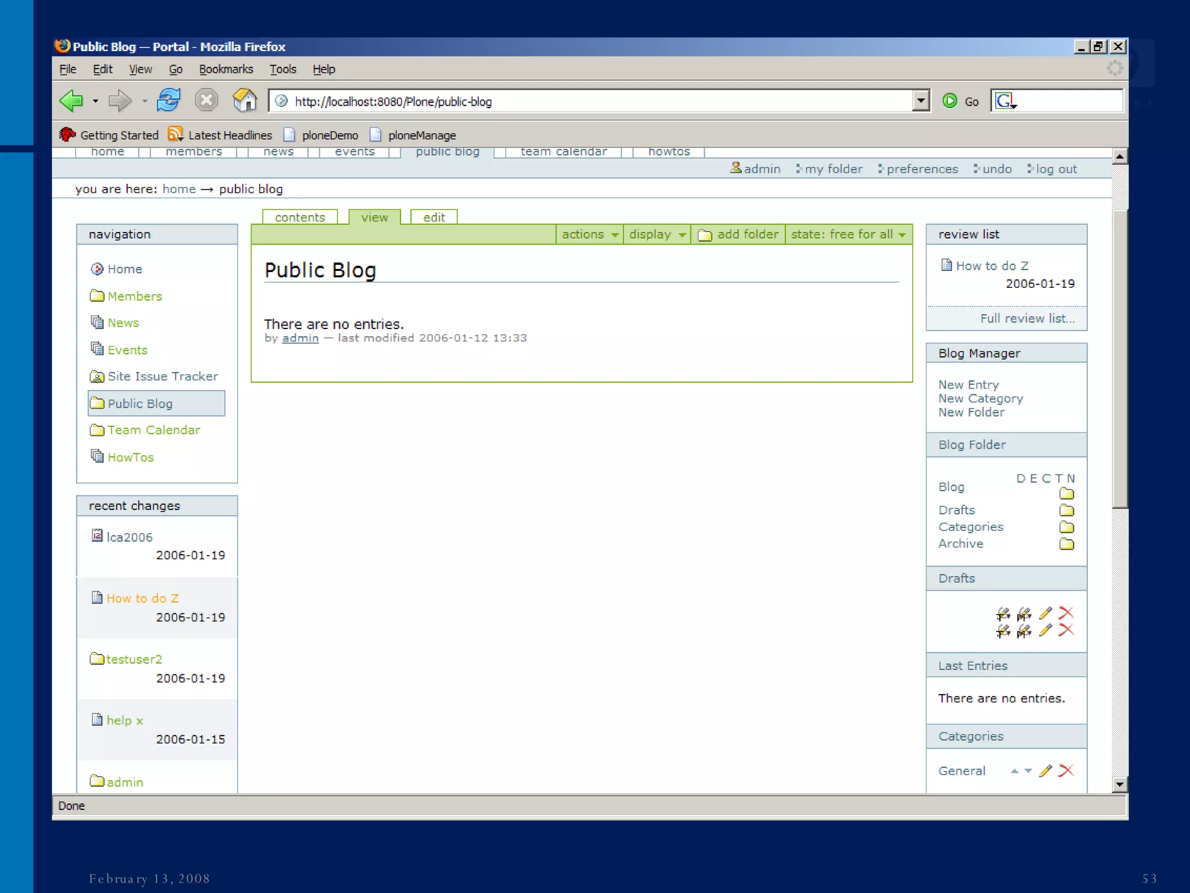Open the ploneDemo bookmark
Screen dimensions: 1190x893
coord(321,135)
